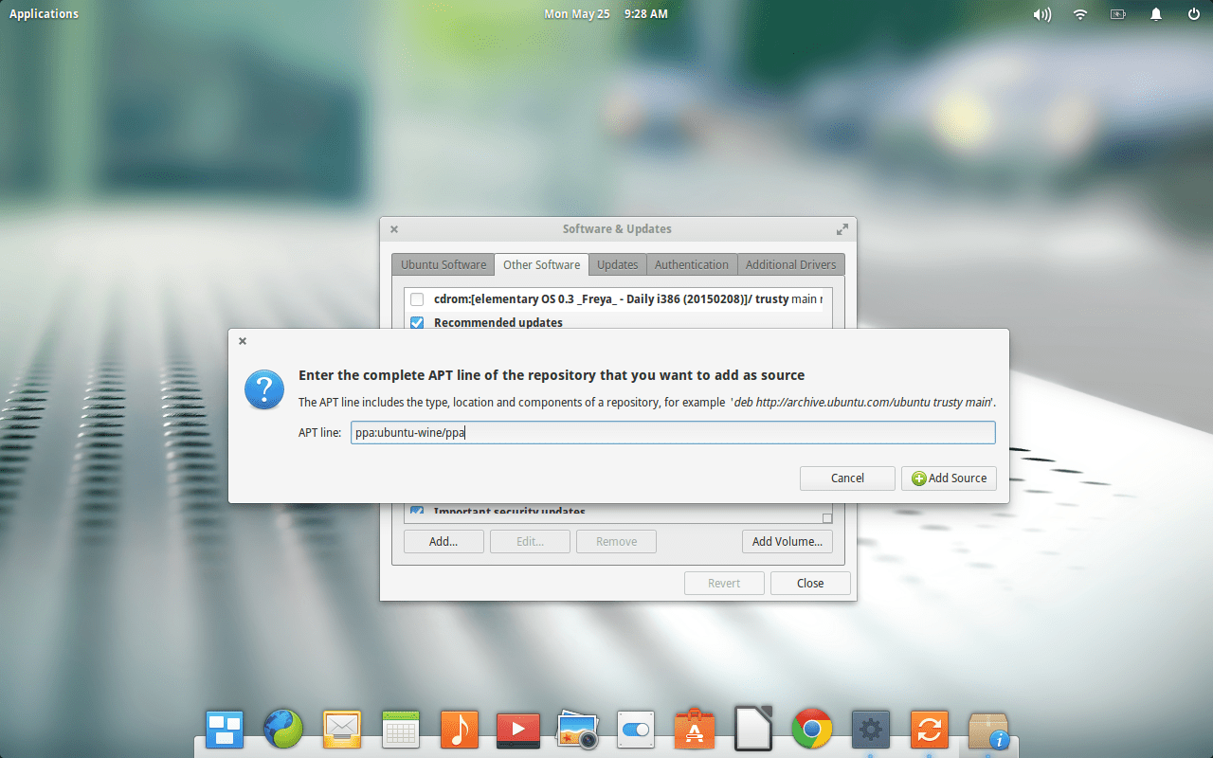The height and width of the screenshot is (758, 1213).
Task: Uncheck the Recommended updates source
Action: click(417, 322)
